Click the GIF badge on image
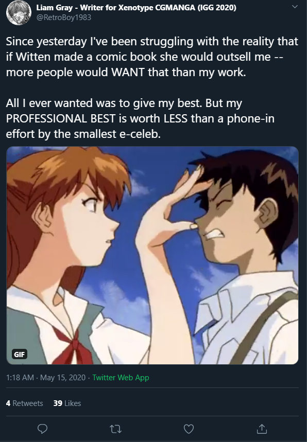The width and height of the screenshot is (307, 442). point(20,354)
